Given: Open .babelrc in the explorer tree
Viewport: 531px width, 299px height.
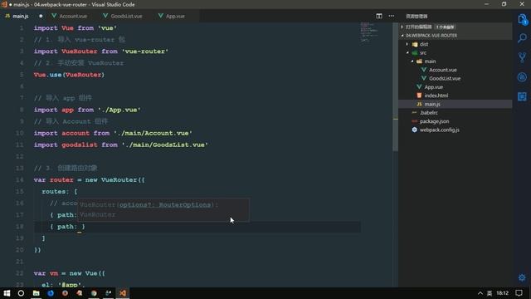Looking at the screenshot, I should click(429, 113).
